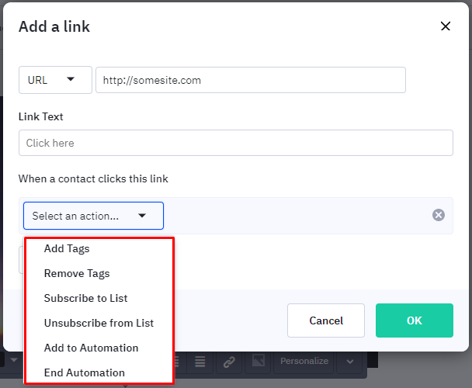
Task: Click the Personalize toolbar button
Action: 304,361
